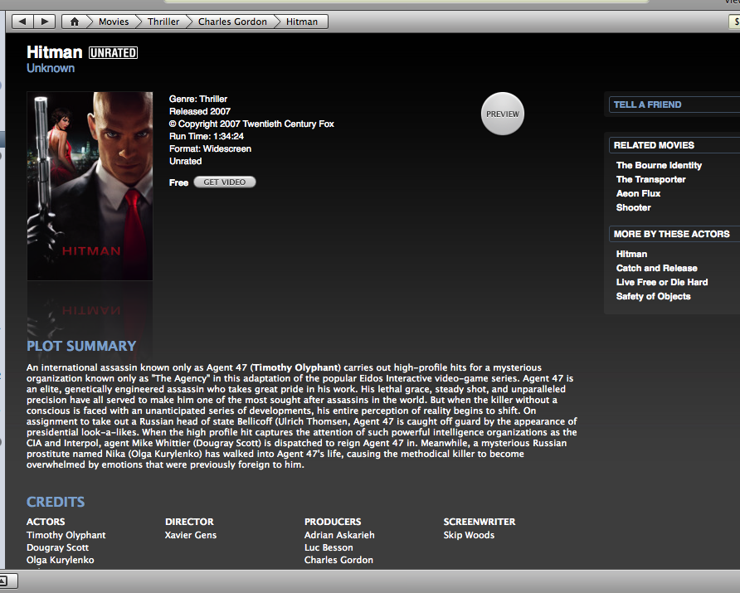Image resolution: width=740 pixels, height=593 pixels.
Task: Click the icon button in bottom-left status bar
Action: tap(8, 581)
